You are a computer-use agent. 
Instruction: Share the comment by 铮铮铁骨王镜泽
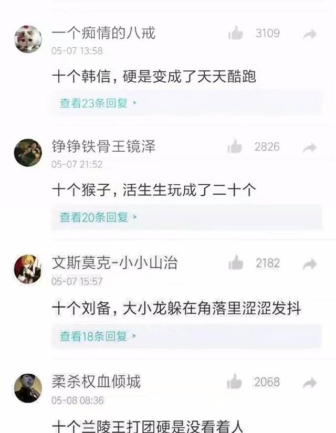coord(309,148)
